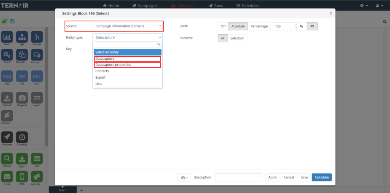Add an E-mail block

tap(7, 177)
